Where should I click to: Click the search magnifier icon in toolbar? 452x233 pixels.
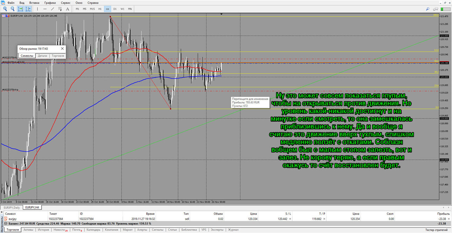coord(427,9)
